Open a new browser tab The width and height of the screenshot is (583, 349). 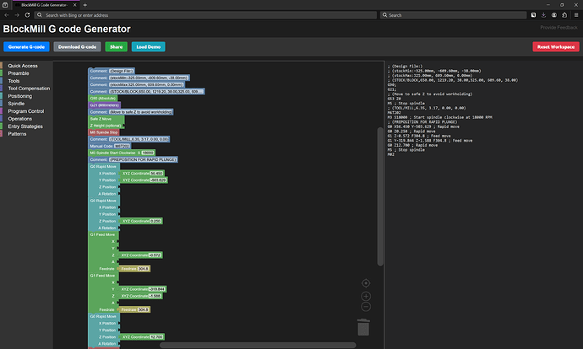[x=85, y=5]
